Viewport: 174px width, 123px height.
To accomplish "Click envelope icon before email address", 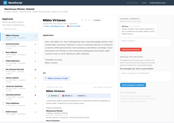I will tap(43, 26).
